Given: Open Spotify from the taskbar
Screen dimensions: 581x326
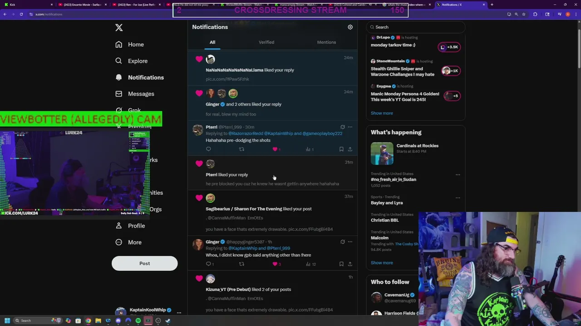Looking at the screenshot, I should 138,321.
